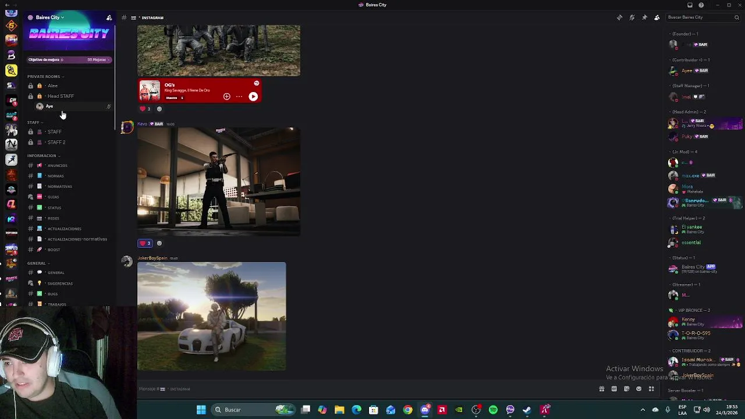Click JokerBoySpain username
This screenshot has height=419, width=745.
coord(152,258)
